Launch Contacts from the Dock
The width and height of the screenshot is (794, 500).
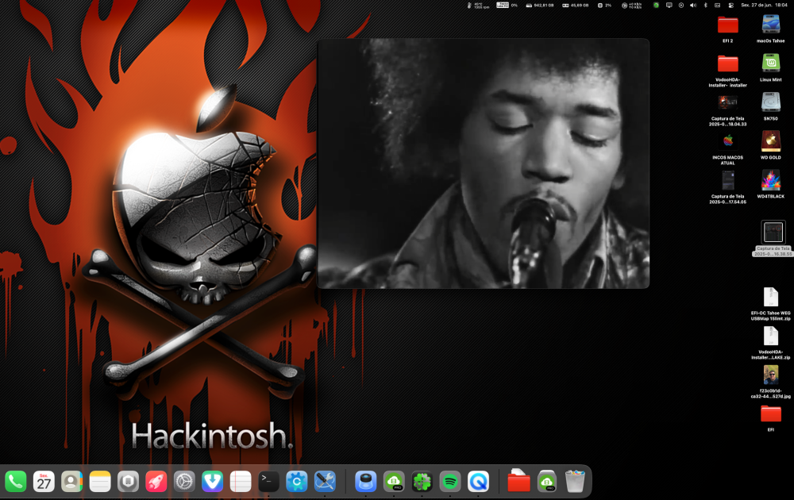click(72, 481)
